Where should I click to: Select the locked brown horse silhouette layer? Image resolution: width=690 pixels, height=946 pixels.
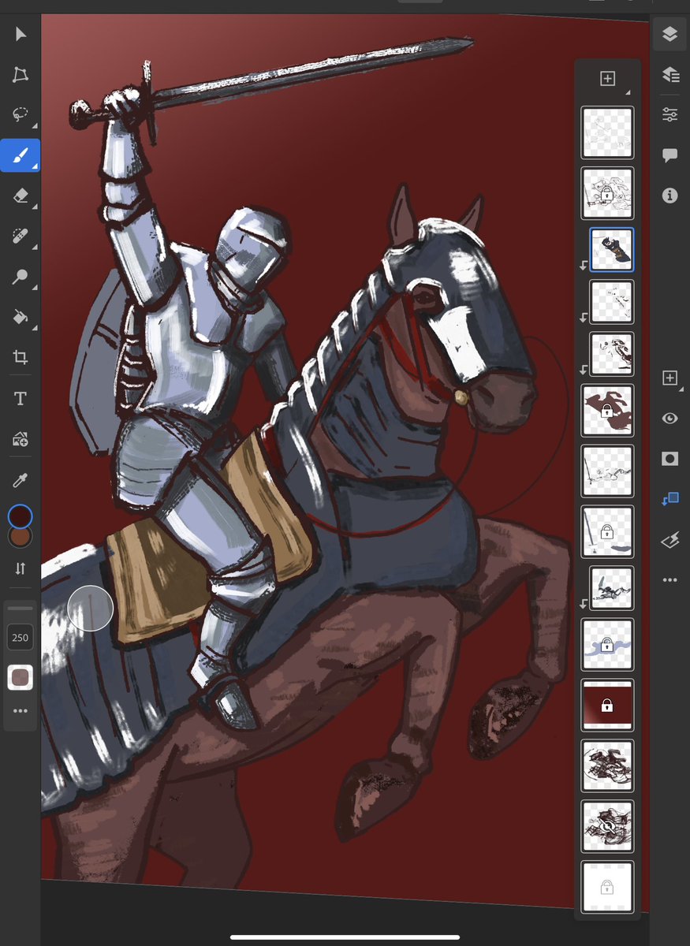607,410
